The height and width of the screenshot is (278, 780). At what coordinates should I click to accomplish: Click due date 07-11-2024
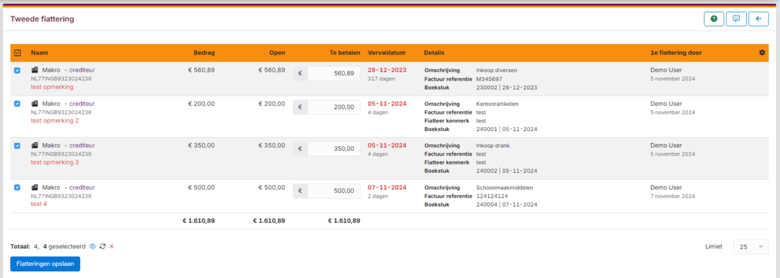387,188
